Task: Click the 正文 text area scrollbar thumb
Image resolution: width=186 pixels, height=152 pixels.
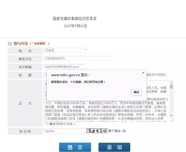Action: click(171, 87)
